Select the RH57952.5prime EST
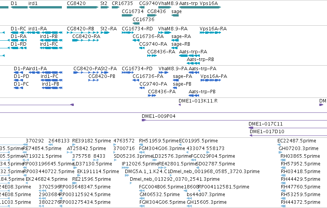 (x=283, y=168)
